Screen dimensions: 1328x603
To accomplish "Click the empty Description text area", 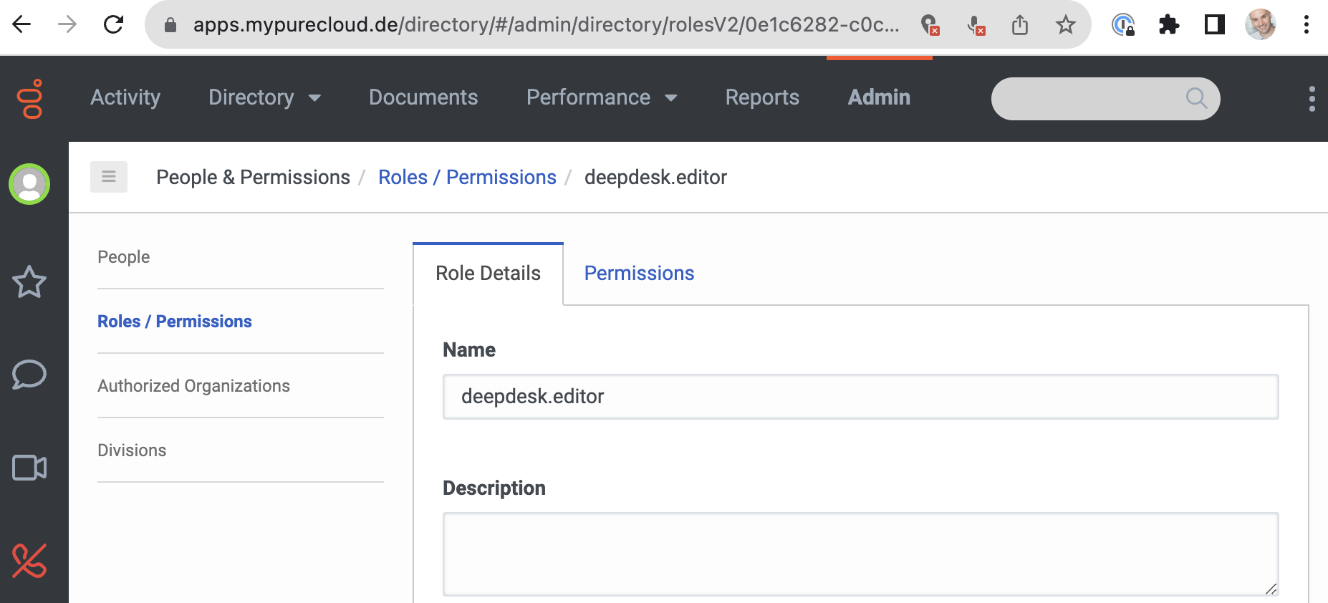I will click(x=861, y=554).
